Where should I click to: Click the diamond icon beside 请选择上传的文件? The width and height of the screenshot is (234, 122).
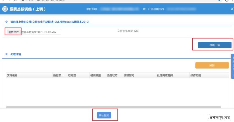(6, 22)
